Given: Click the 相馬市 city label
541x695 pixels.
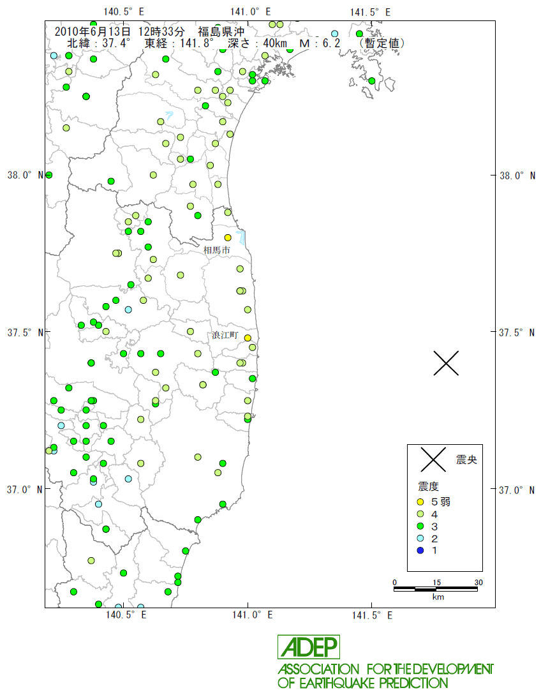Looking at the screenshot, I should pyautogui.click(x=217, y=250).
